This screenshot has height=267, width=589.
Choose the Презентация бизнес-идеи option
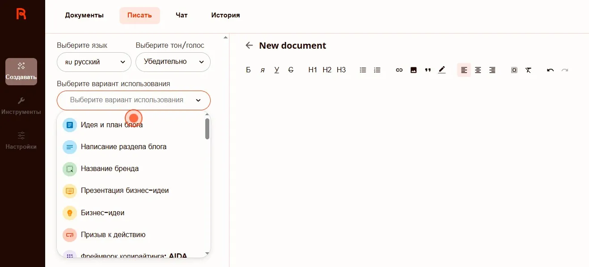pyautogui.click(x=131, y=191)
